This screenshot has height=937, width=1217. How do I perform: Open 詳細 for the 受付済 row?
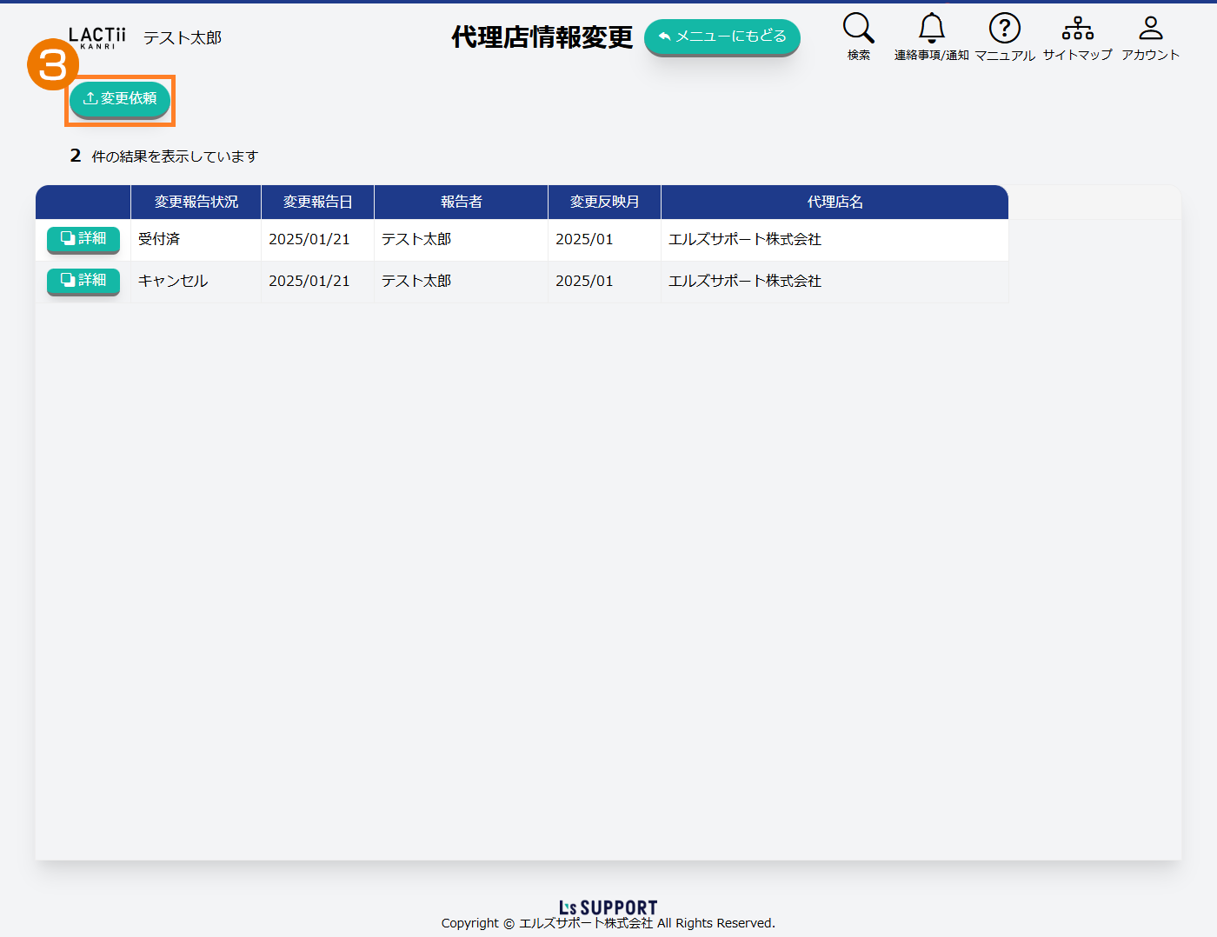[83, 239]
